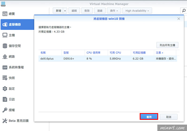Switch to 快照 label in sidebar
The image size is (187, 131).
12,78
